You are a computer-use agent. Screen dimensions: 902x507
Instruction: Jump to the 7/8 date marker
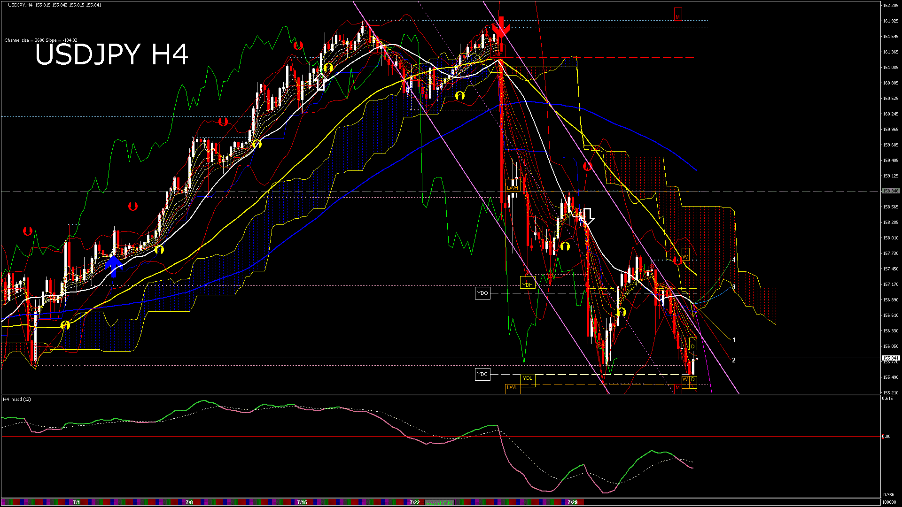(189, 502)
